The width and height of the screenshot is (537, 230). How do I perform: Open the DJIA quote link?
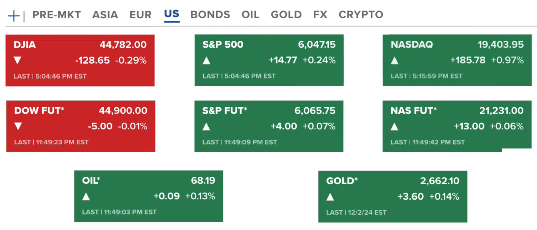pyautogui.click(x=25, y=45)
